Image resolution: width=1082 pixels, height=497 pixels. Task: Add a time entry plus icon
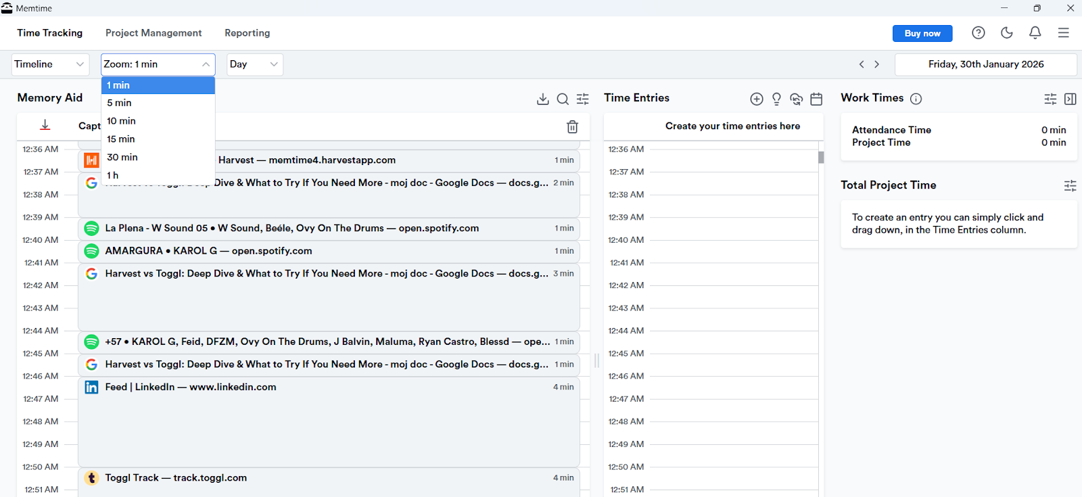pyautogui.click(x=757, y=99)
